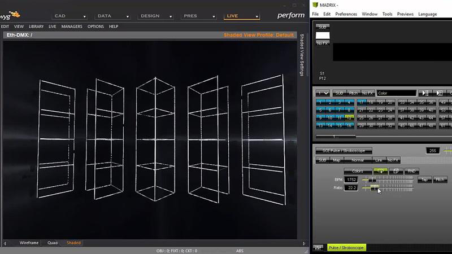Click the Ratio value field 22.2

[x=351, y=188]
